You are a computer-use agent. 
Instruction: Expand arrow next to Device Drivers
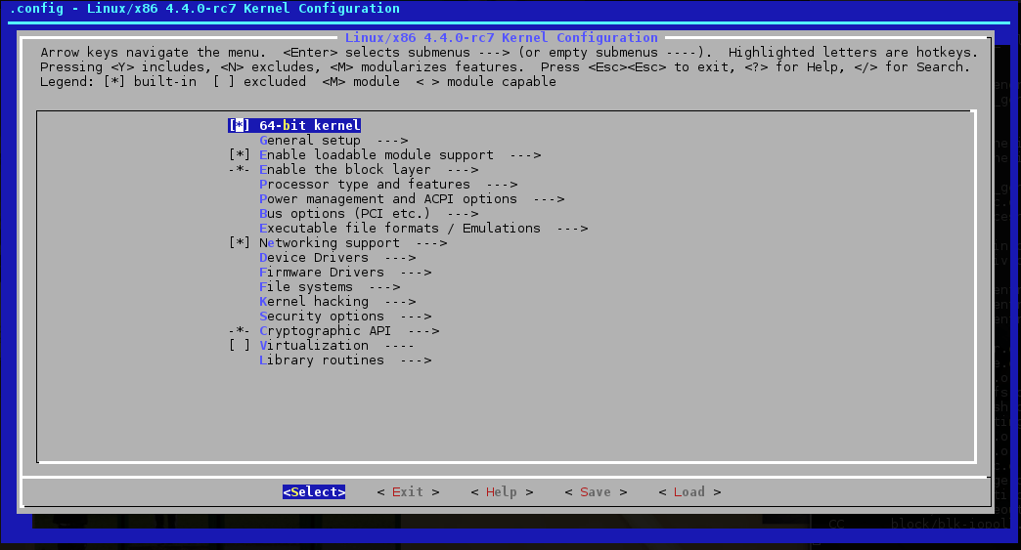400,258
